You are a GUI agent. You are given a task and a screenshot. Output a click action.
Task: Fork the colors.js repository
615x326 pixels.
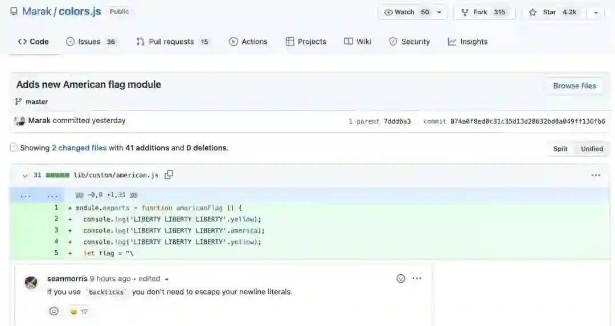click(x=483, y=12)
